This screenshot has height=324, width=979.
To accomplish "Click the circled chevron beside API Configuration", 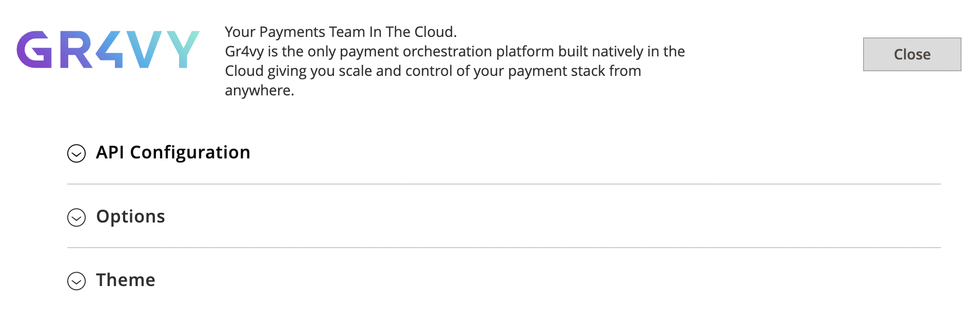I will tap(76, 153).
